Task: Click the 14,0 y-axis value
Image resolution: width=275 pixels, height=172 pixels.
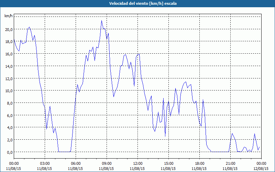Action: [x=9, y=66]
